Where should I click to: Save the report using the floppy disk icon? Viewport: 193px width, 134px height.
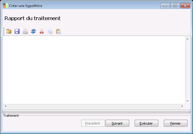17,31
